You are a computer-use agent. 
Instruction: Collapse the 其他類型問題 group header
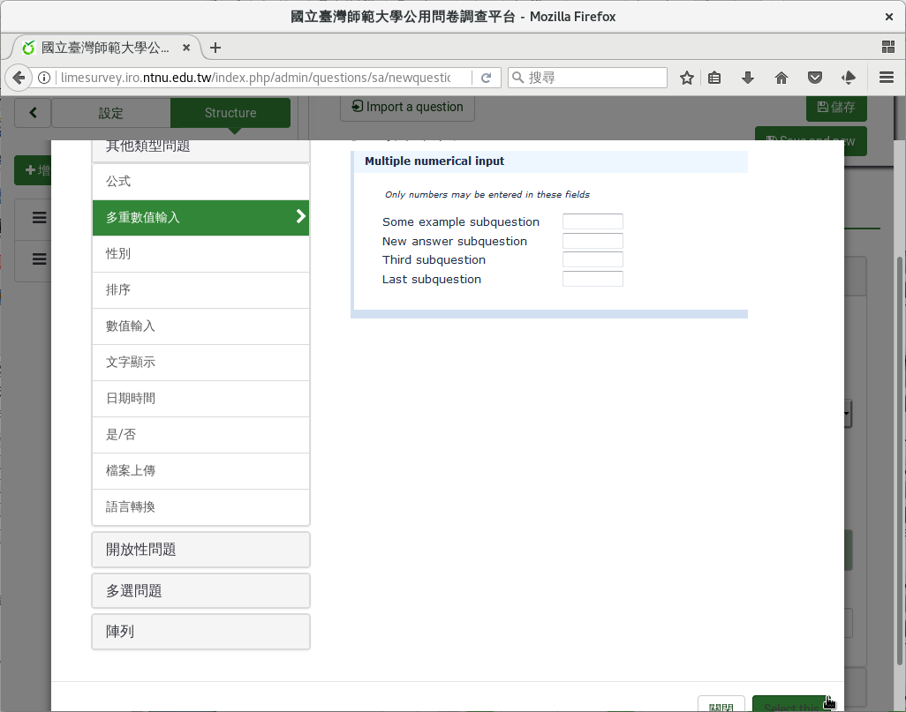tap(200, 148)
